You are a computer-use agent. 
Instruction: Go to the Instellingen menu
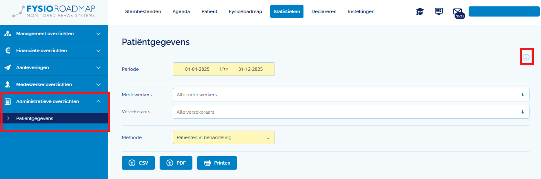coord(361,11)
